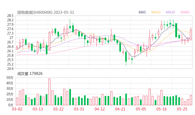Select the 04-12 date label

[x=100, y=109]
